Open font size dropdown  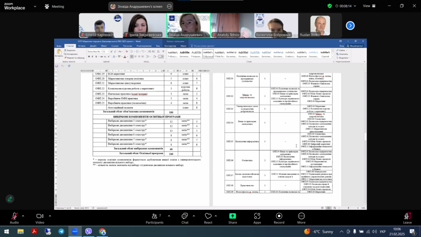[x=108, y=51]
